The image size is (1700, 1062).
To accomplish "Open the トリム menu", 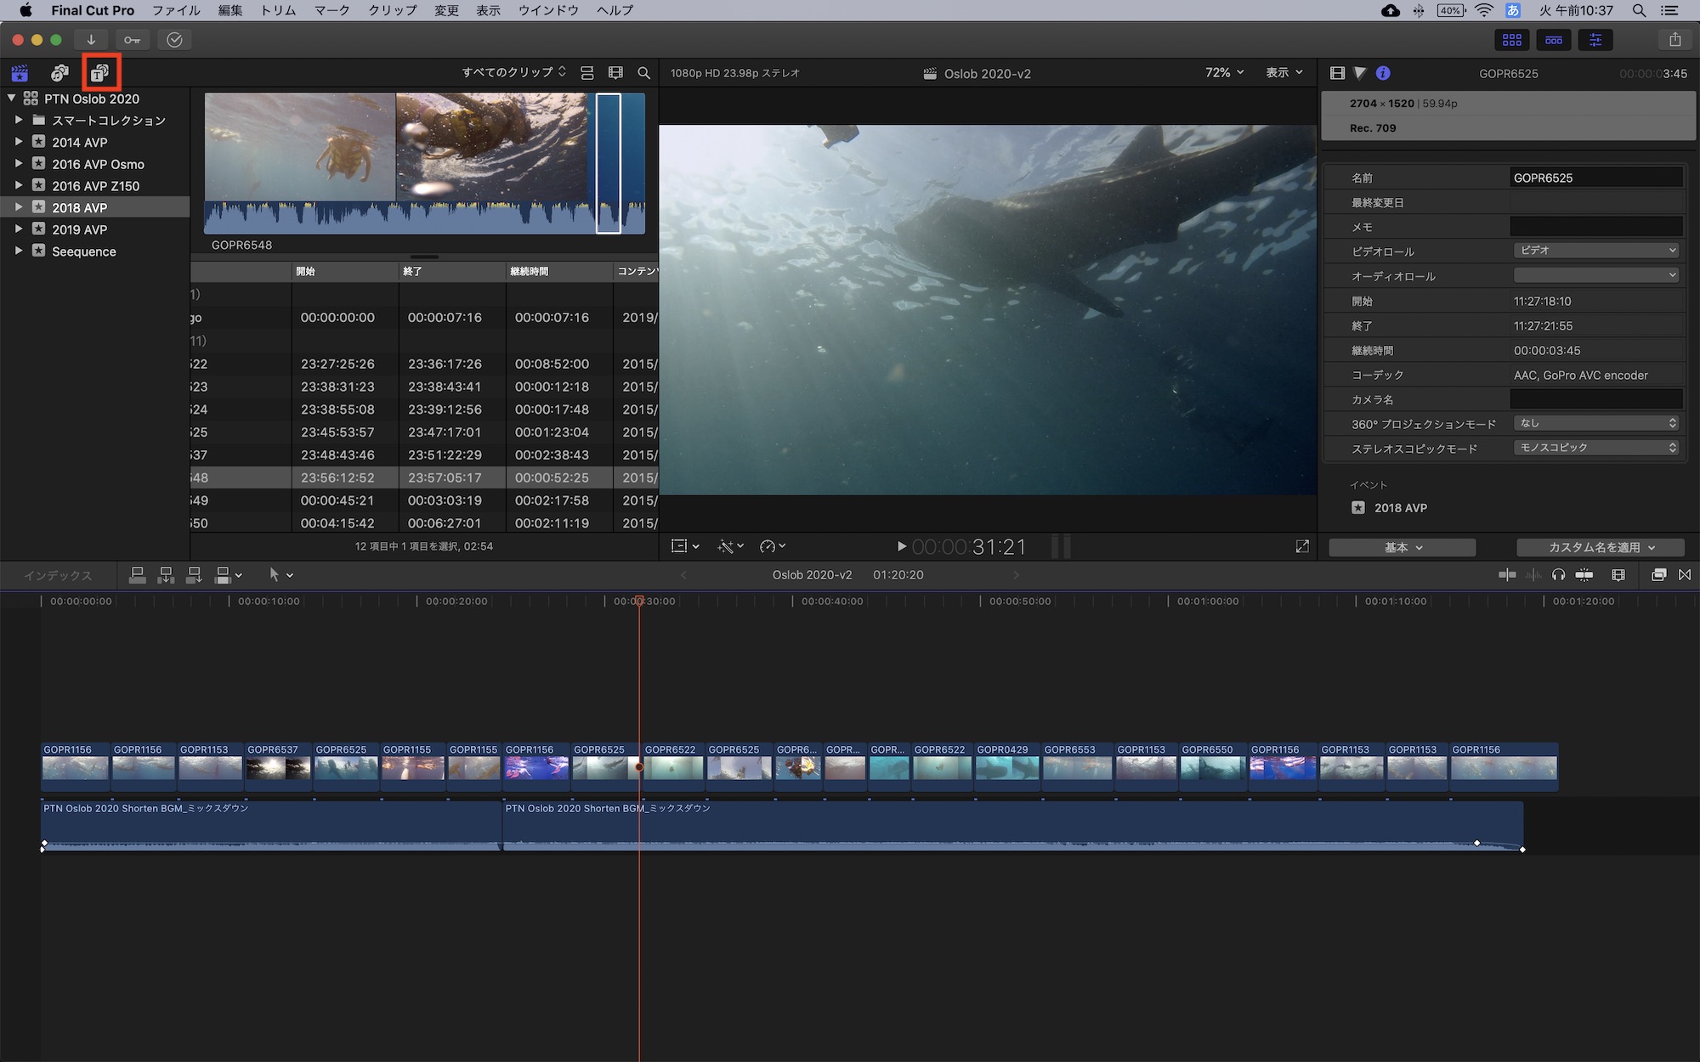I will [x=278, y=10].
